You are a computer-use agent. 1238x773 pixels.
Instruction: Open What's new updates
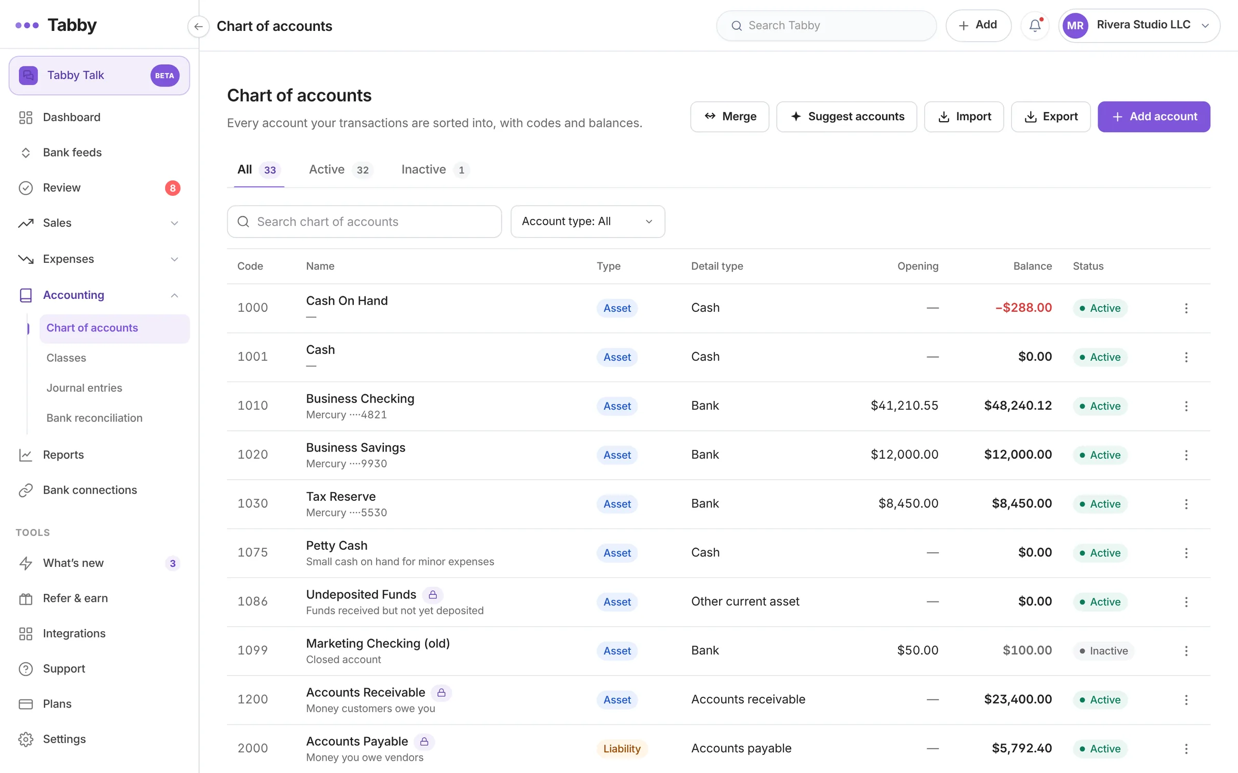99,563
